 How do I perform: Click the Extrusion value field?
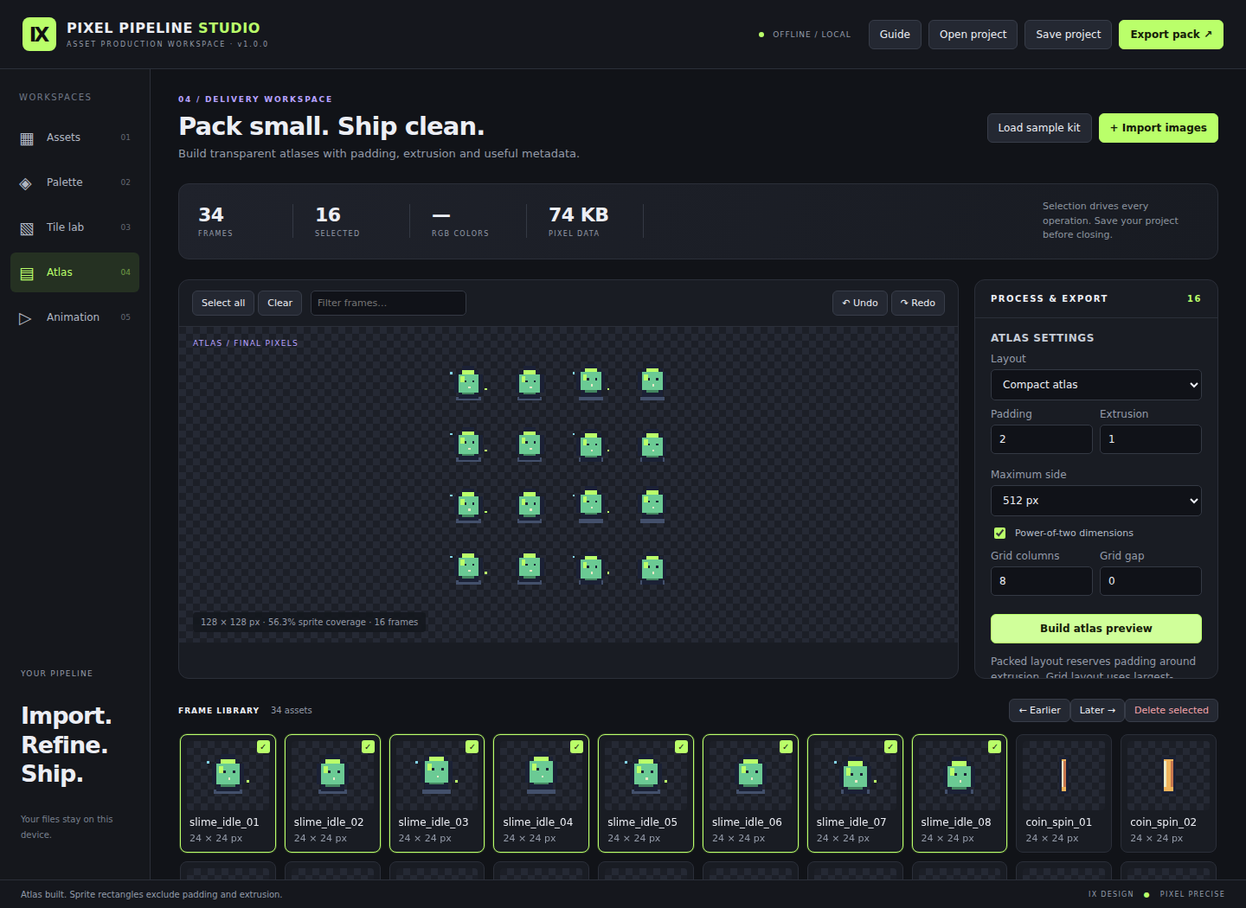pyautogui.click(x=1150, y=439)
